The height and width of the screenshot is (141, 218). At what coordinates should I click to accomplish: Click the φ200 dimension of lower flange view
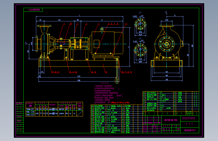pyautogui.click(x=140, y=62)
